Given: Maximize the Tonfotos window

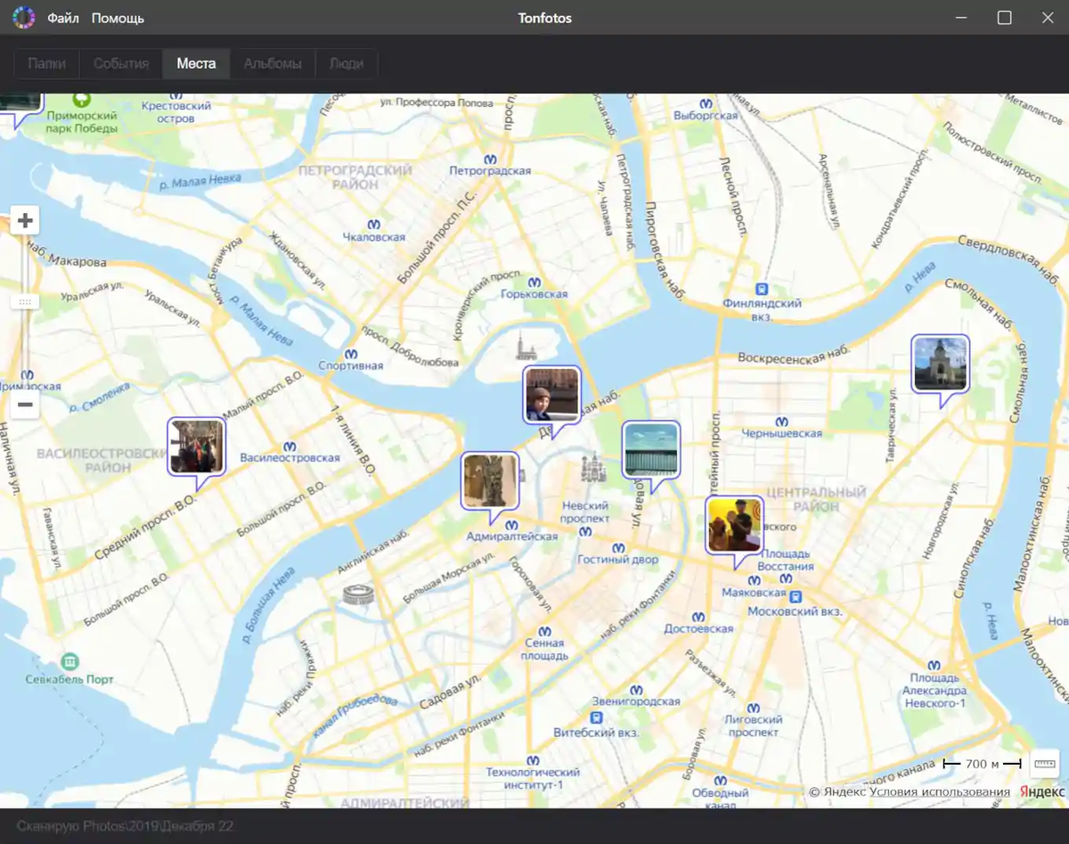Looking at the screenshot, I should 1004,18.
